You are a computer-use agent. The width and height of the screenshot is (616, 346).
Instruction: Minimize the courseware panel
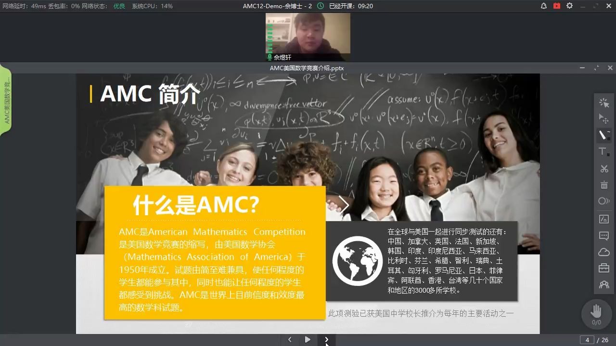tap(583, 68)
